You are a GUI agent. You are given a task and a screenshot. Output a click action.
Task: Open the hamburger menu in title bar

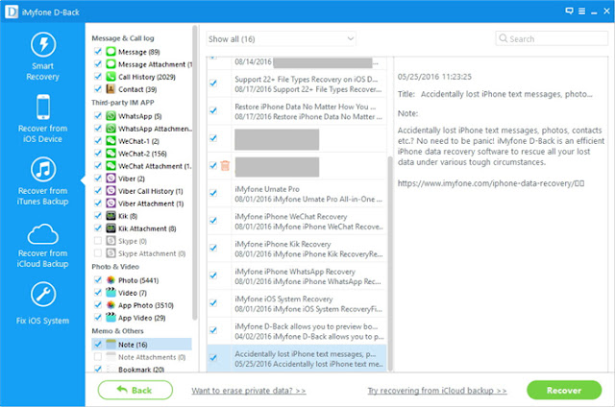click(x=582, y=11)
